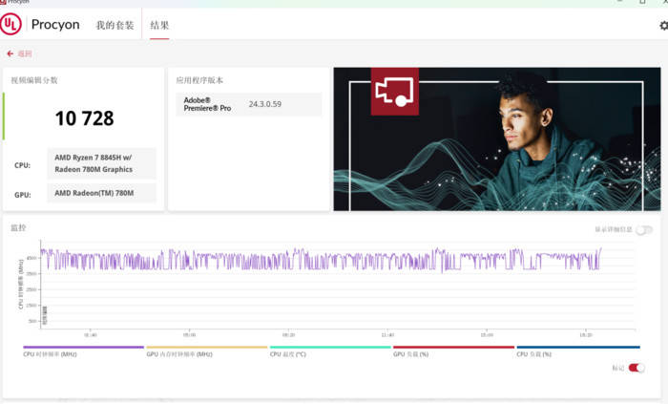Click the AMD Ryzen 7 8845H CPU field

click(101, 163)
